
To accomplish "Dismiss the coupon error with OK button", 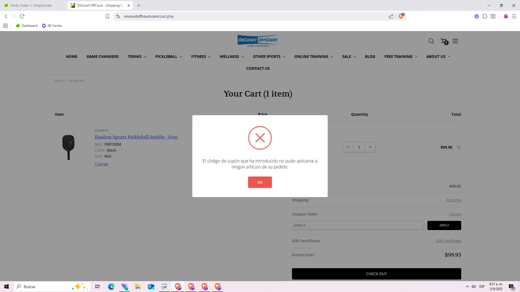I will click(260, 182).
